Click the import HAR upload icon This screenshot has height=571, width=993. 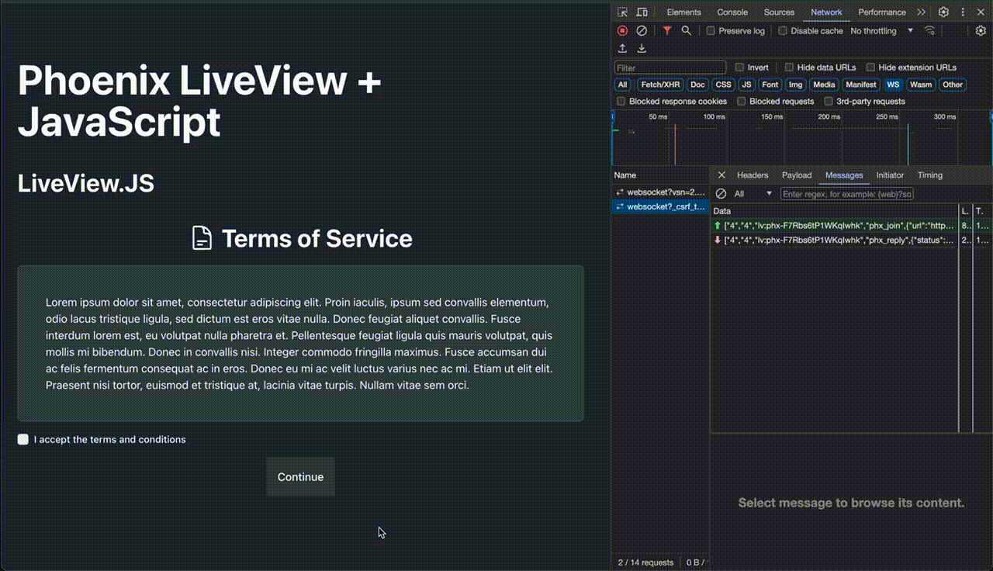[622, 49]
